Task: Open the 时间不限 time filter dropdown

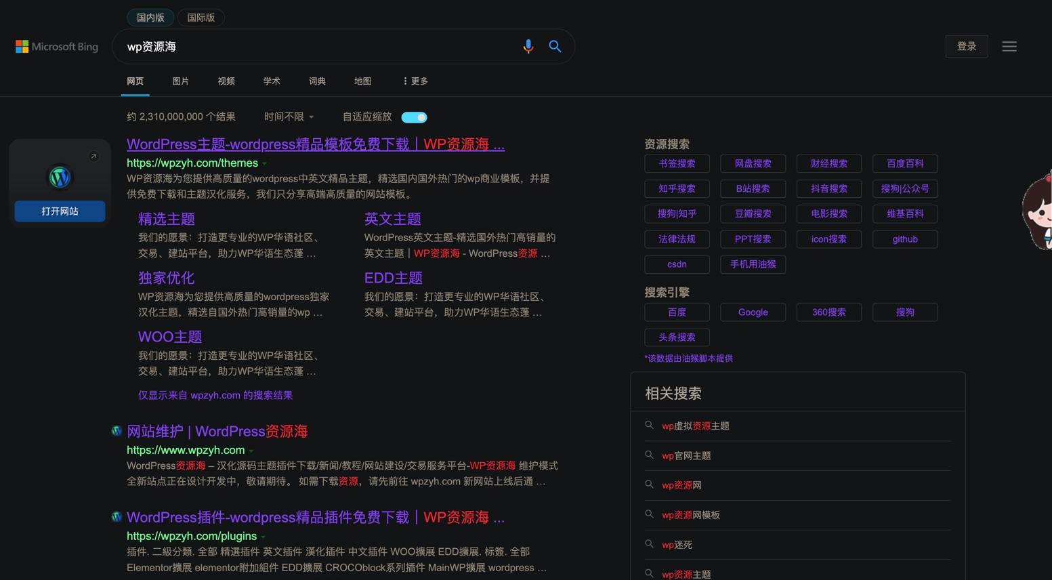Action: point(289,117)
